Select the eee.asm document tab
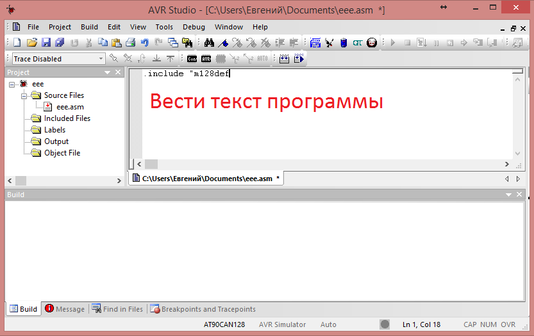534x336 pixels. [206, 179]
